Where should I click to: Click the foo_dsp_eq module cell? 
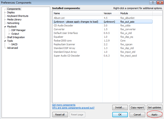coord(127,37)
